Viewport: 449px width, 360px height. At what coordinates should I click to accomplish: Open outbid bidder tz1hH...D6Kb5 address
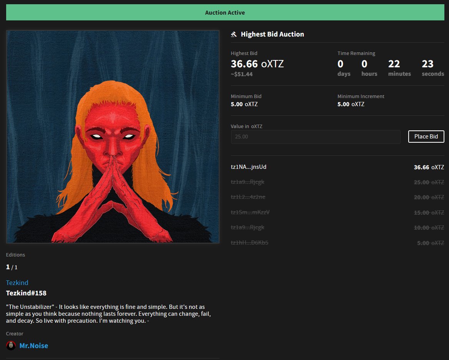pos(249,243)
